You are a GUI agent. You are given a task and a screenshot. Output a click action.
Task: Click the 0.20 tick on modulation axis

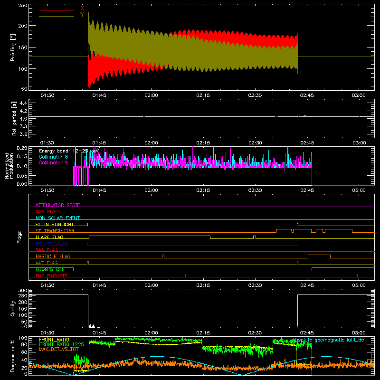click(22, 148)
